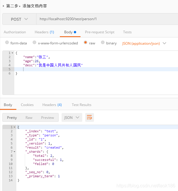
Task: Select the raw body radio option
Action: pyautogui.click(x=85, y=42)
